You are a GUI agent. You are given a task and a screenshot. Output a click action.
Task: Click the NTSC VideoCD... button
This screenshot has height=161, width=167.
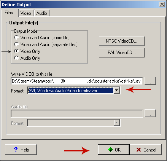point(121,41)
